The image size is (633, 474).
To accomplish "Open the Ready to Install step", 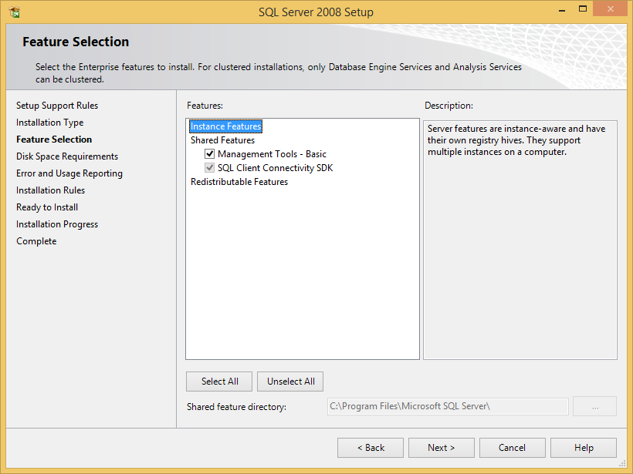I will [x=47, y=207].
